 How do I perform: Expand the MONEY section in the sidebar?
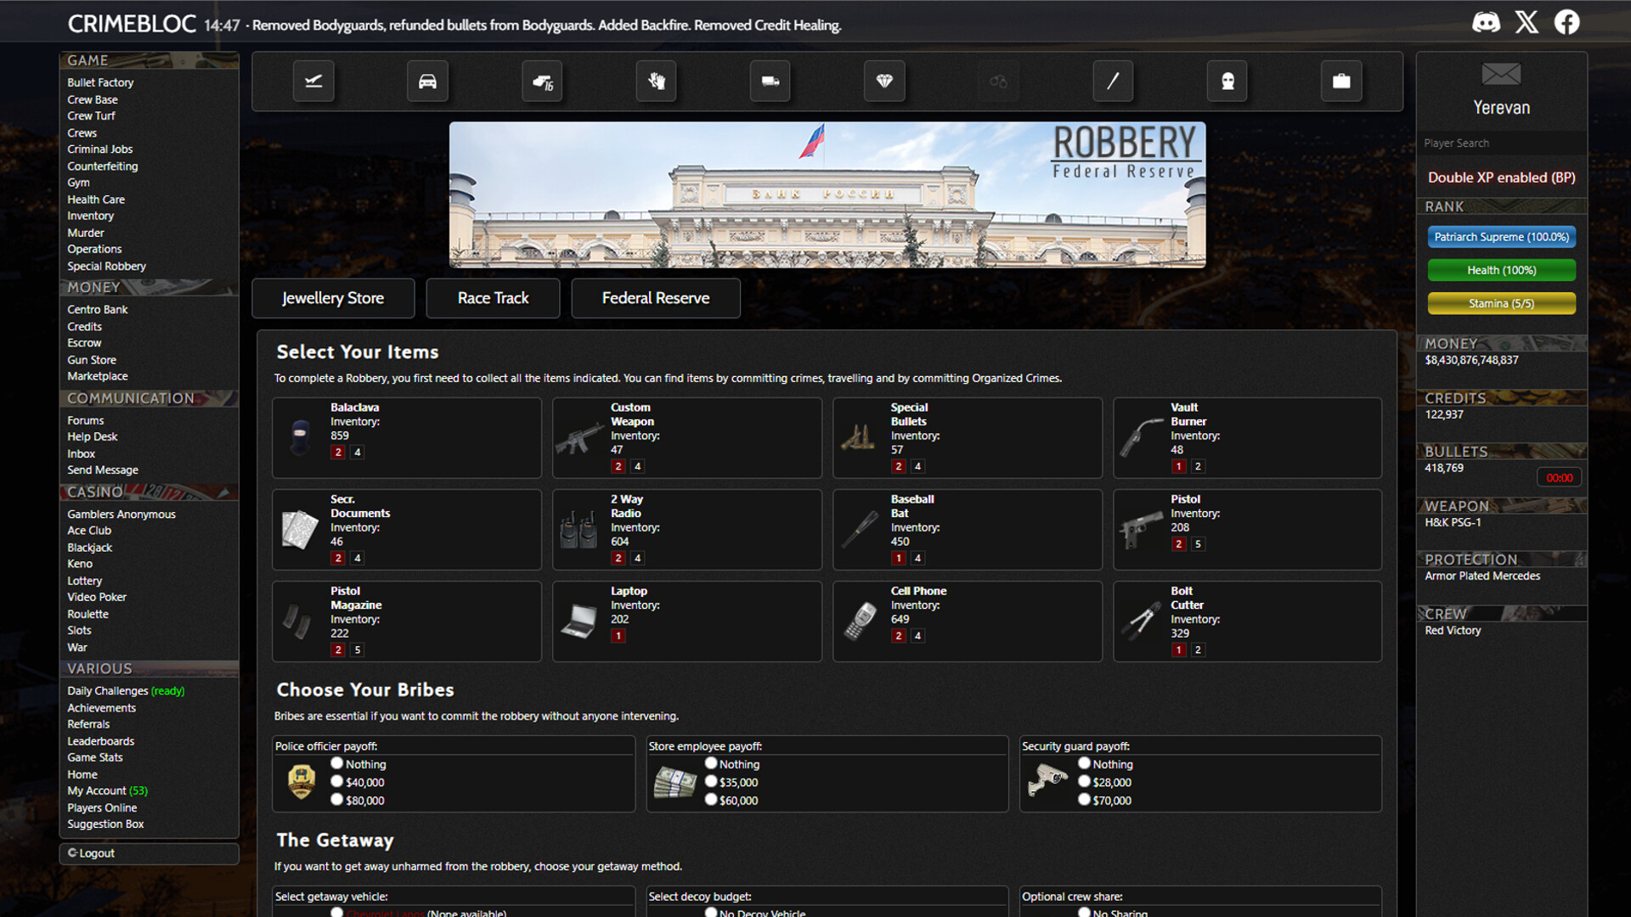pyautogui.click(x=93, y=287)
